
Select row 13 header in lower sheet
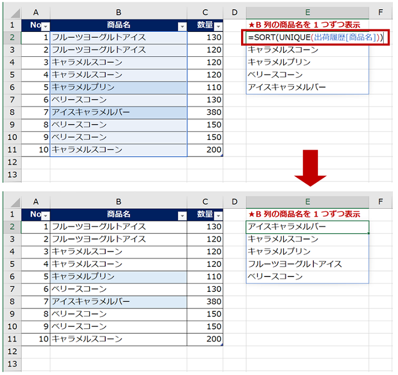tap(11, 364)
